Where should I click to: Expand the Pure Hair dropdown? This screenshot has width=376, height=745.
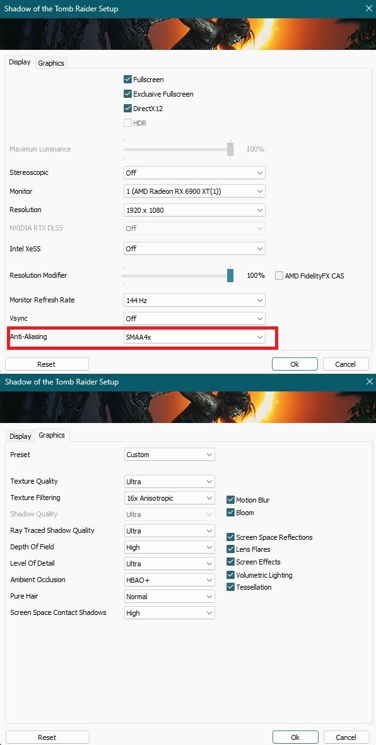coord(170,596)
